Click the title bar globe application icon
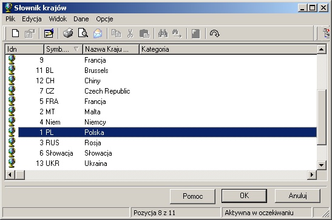 click(x=8, y=8)
